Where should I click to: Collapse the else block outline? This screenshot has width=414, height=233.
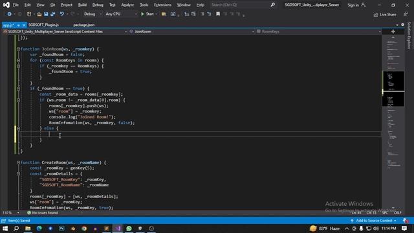(18, 128)
